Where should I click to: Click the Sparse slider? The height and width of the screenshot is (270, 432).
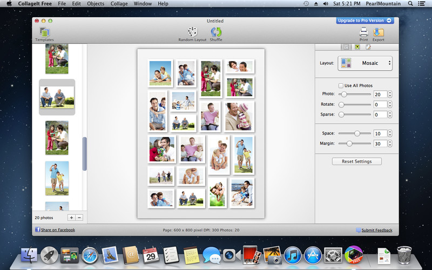[x=355, y=114]
